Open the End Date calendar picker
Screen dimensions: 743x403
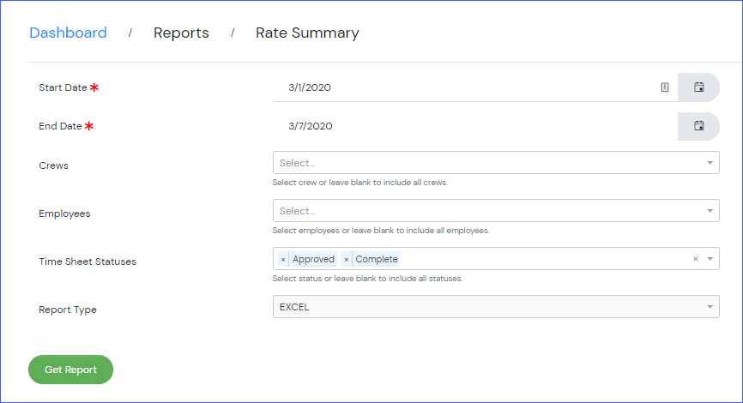coord(698,126)
